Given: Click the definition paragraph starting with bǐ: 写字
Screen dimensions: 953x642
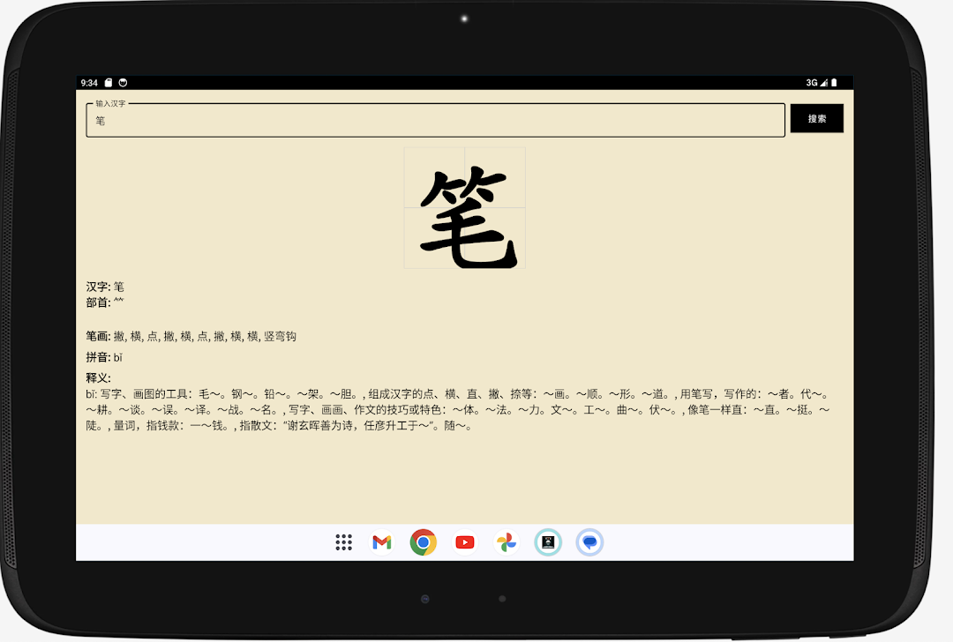Looking at the screenshot, I should (x=458, y=410).
